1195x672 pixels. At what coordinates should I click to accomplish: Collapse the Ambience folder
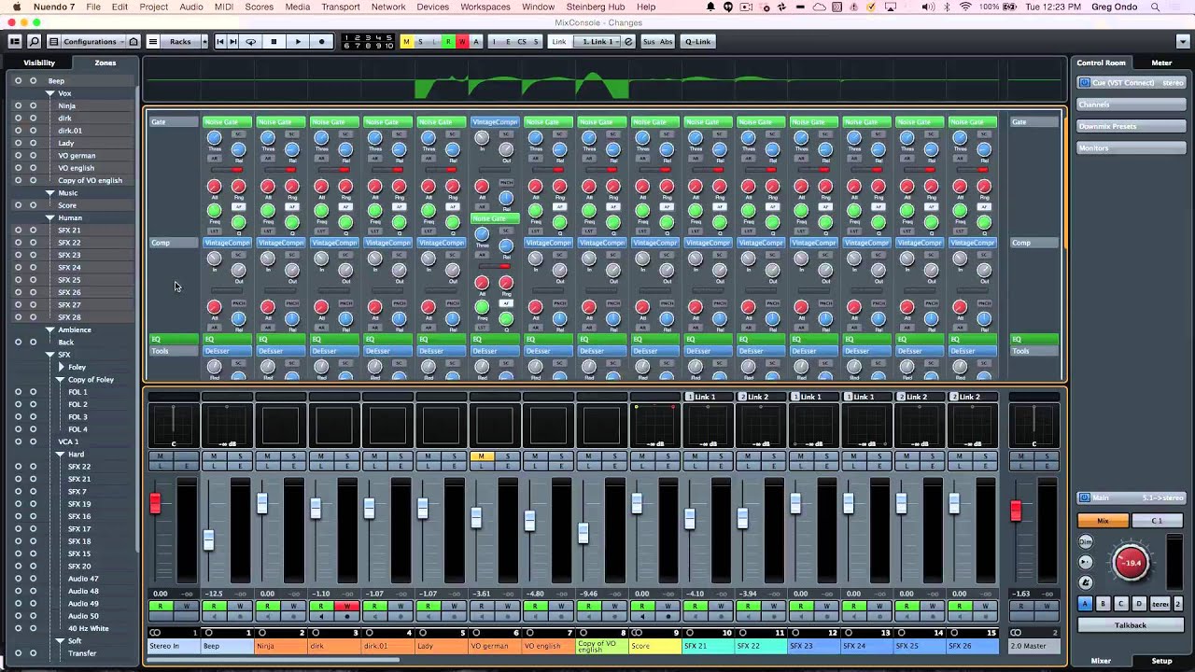click(50, 329)
